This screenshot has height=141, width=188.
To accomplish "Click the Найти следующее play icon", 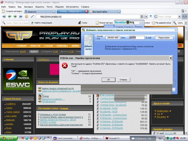I will pos(32,23).
